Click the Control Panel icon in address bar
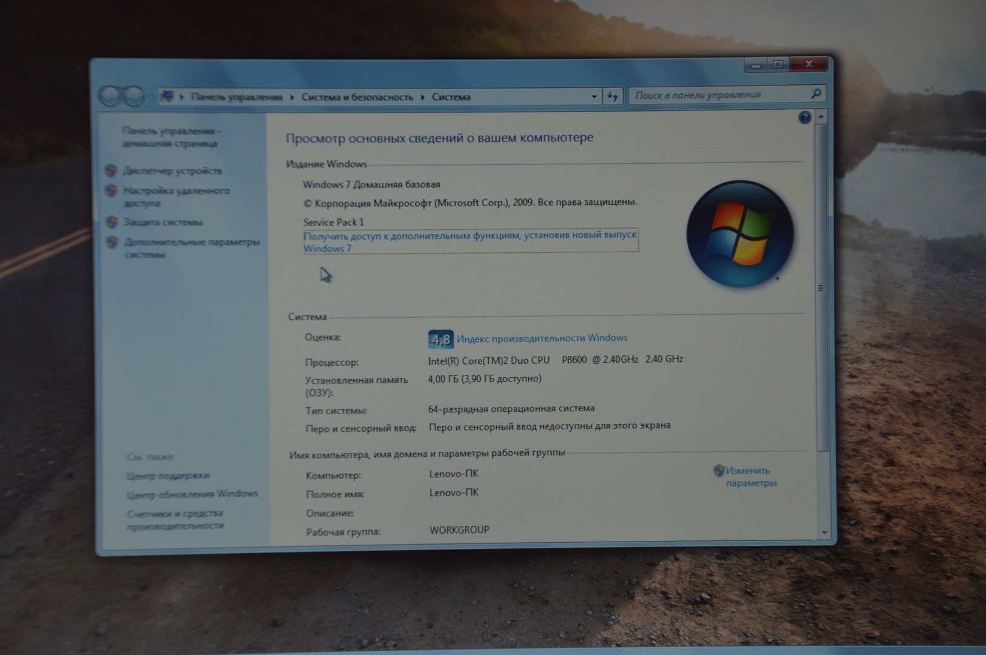The image size is (986, 655). (x=166, y=96)
